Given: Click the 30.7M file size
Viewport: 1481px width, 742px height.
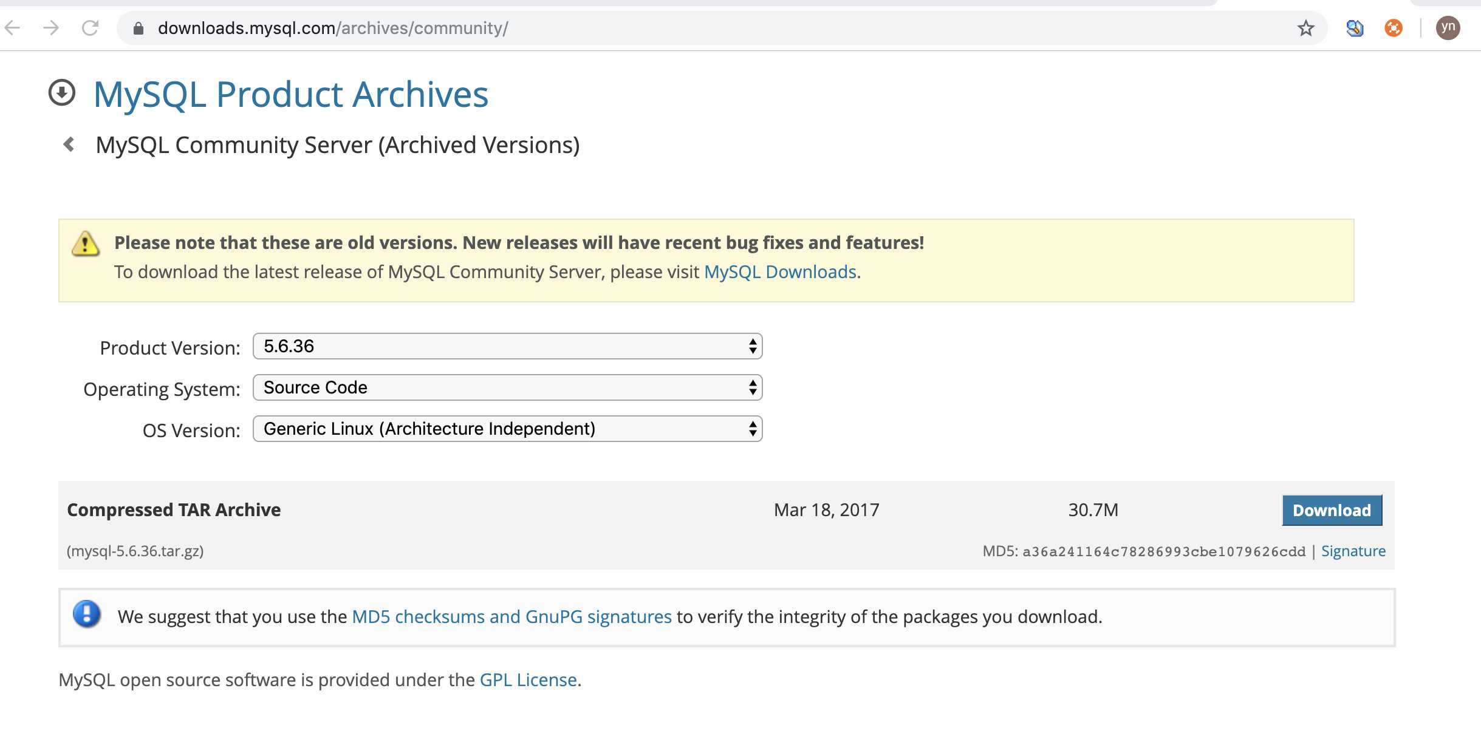Looking at the screenshot, I should (1093, 509).
